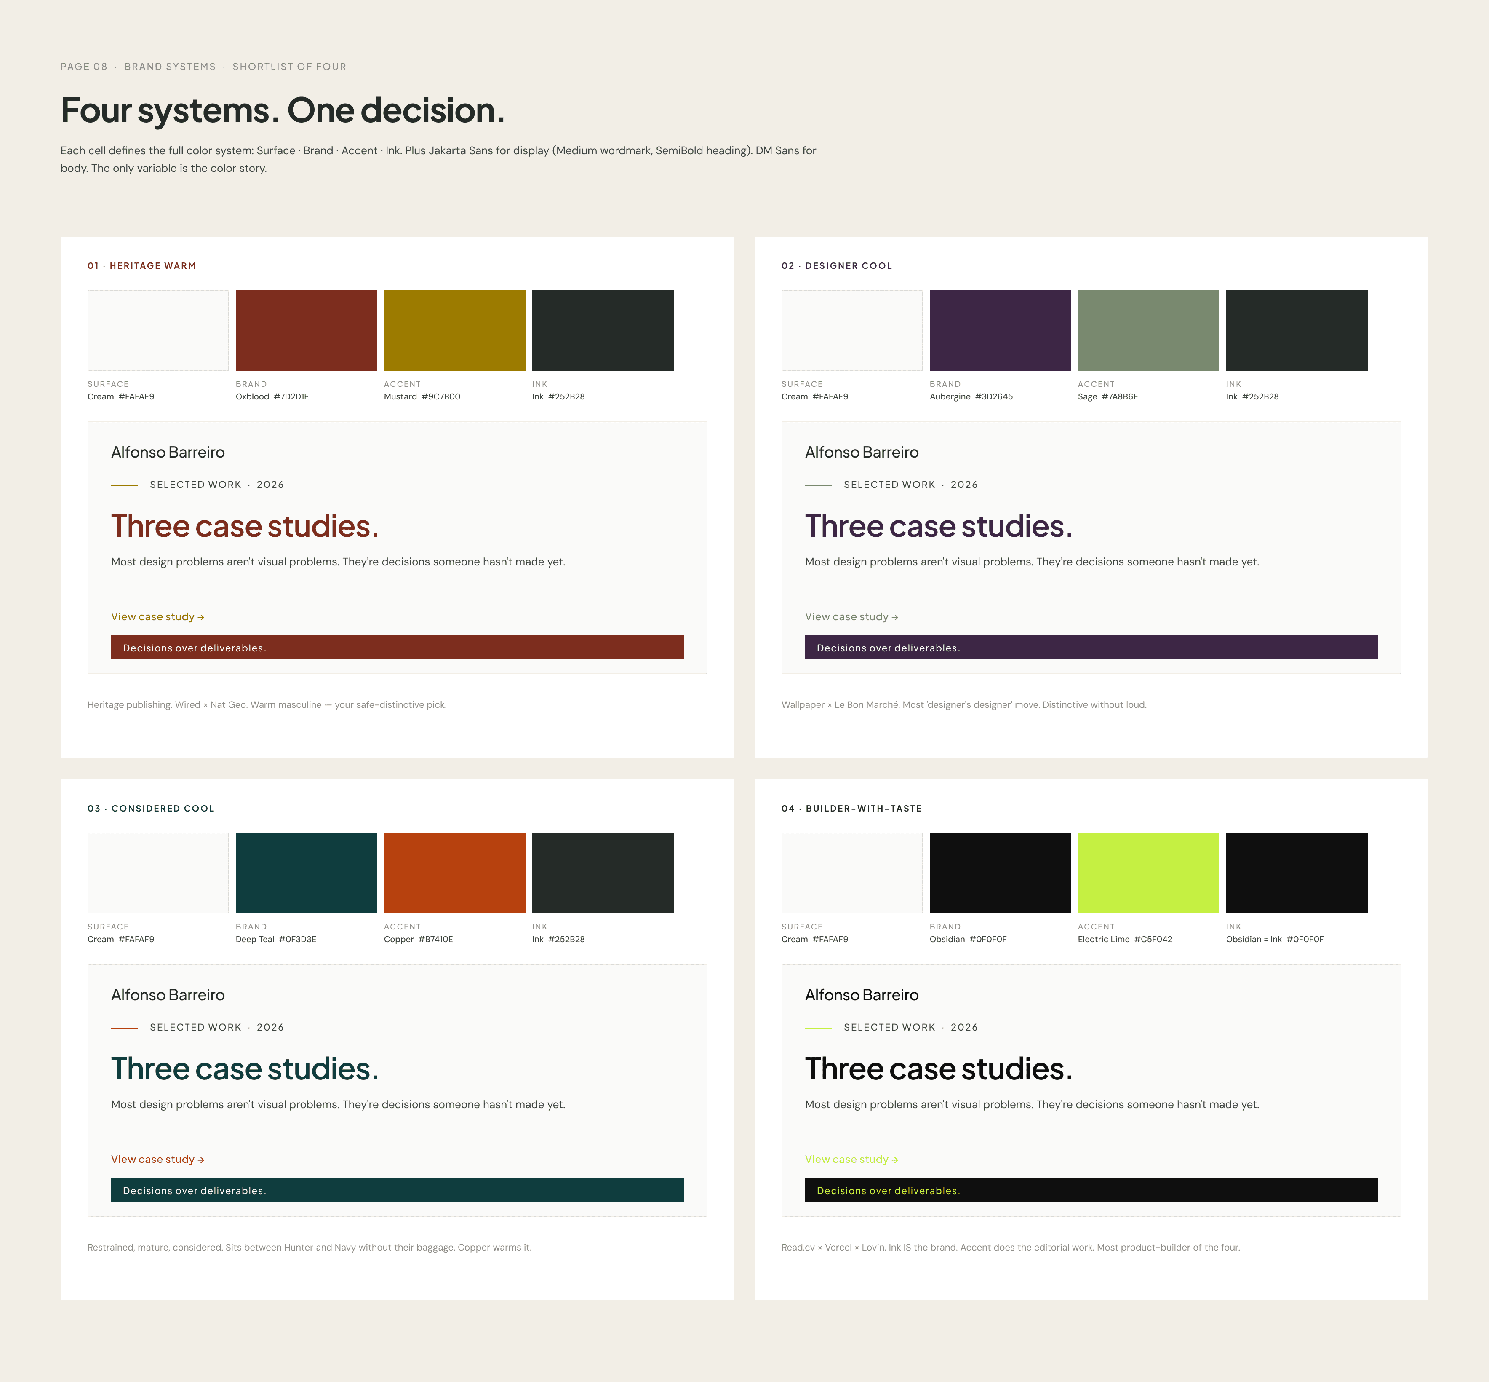Viewport: 1489px width, 1382px height.
Task: Select Cream surface swatch in Builder-With-Taste
Action: tap(852, 873)
